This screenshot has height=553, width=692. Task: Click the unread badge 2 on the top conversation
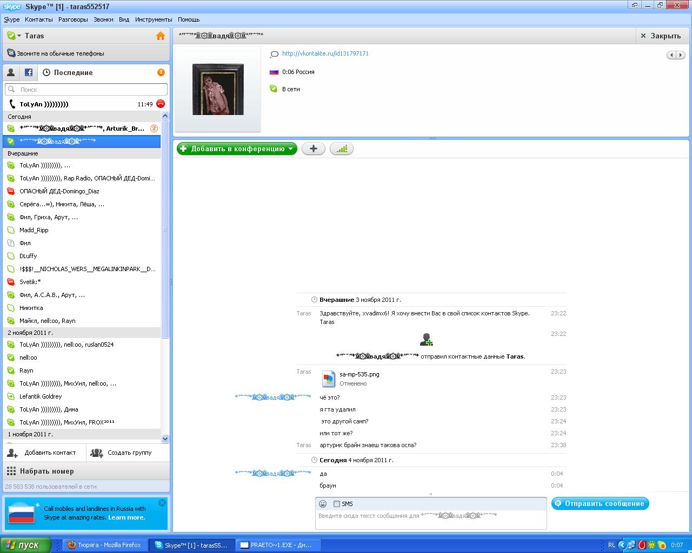click(154, 129)
